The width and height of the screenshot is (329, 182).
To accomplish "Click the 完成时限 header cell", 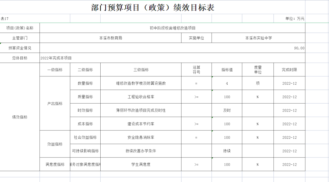I will pyautogui.click(x=289, y=70).
